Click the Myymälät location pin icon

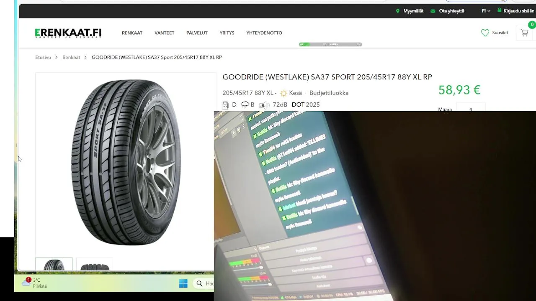click(x=398, y=11)
